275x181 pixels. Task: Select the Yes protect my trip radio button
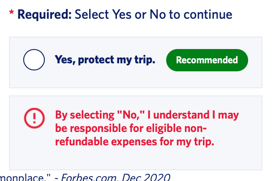(34, 60)
